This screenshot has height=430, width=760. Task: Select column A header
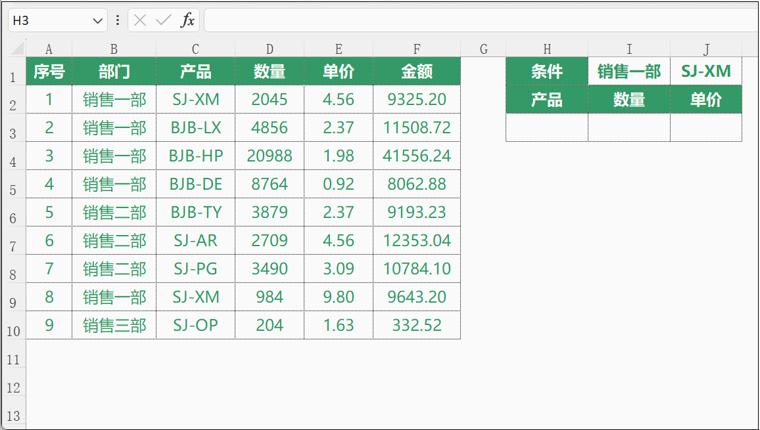pyautogui.click(x=49, y=49)
